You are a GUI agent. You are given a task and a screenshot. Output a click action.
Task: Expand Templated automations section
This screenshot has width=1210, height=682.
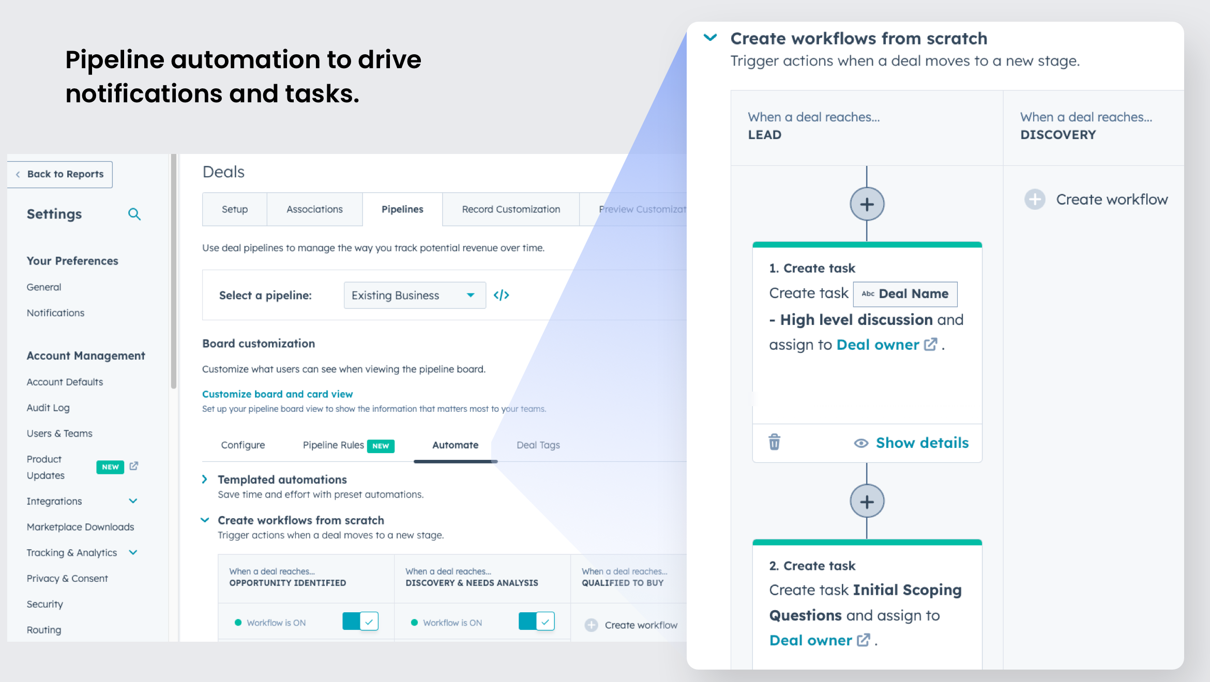(x=205, y=479)
